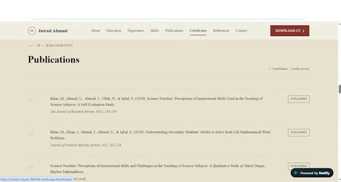The height and width of the screenshot is (182, 341).
Task: Click the JA monogram logo icon
Action: click(x=32, y=30)
